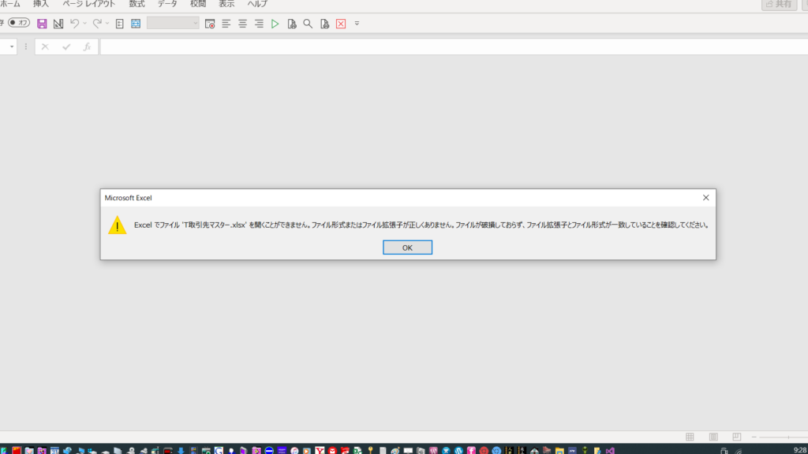Open the Name Box dropdown arrow

(11, 47)
